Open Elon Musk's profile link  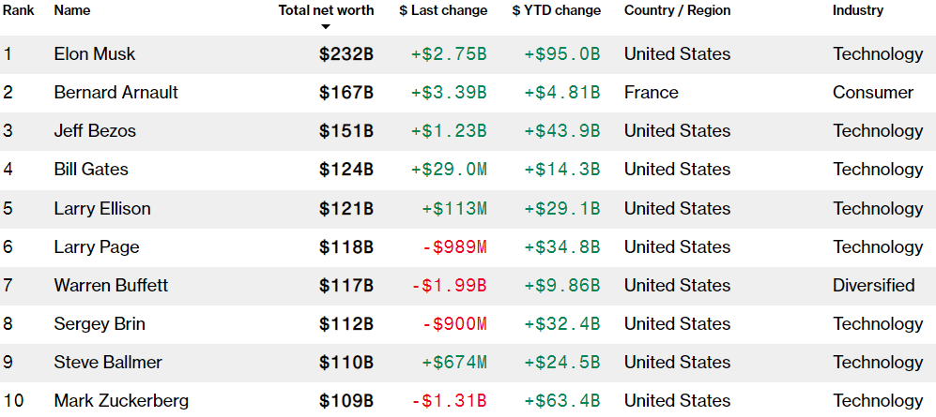(95, 54)
